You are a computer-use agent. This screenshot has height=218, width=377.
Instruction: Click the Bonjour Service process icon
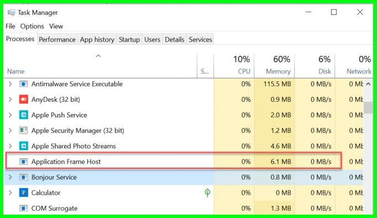pyautogui.click(x=23, y=177)
